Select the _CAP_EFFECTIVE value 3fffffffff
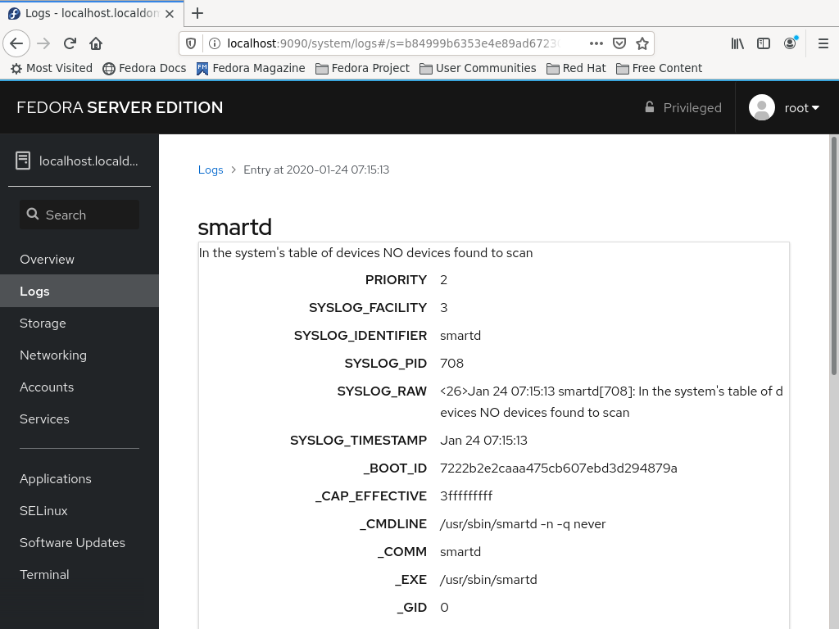839x629 pixels. pos(466,496)
